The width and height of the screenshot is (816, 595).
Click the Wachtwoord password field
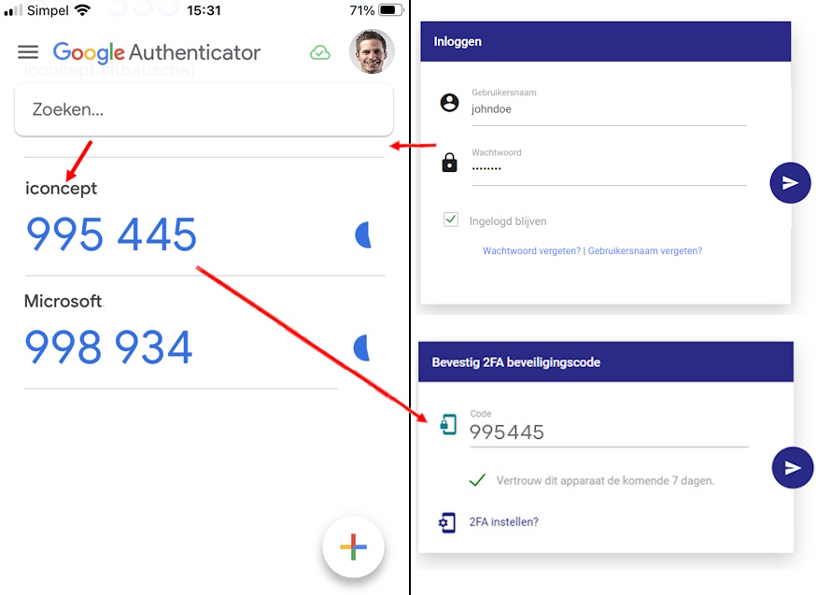(607, 169)
